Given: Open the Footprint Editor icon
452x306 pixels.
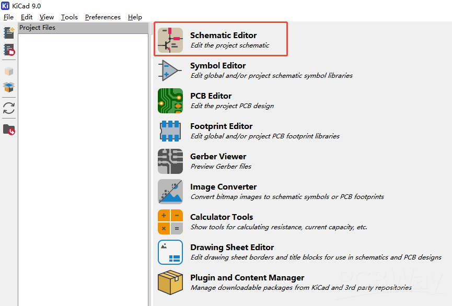Looking at the screenshot, I should [x=170, y=131].
